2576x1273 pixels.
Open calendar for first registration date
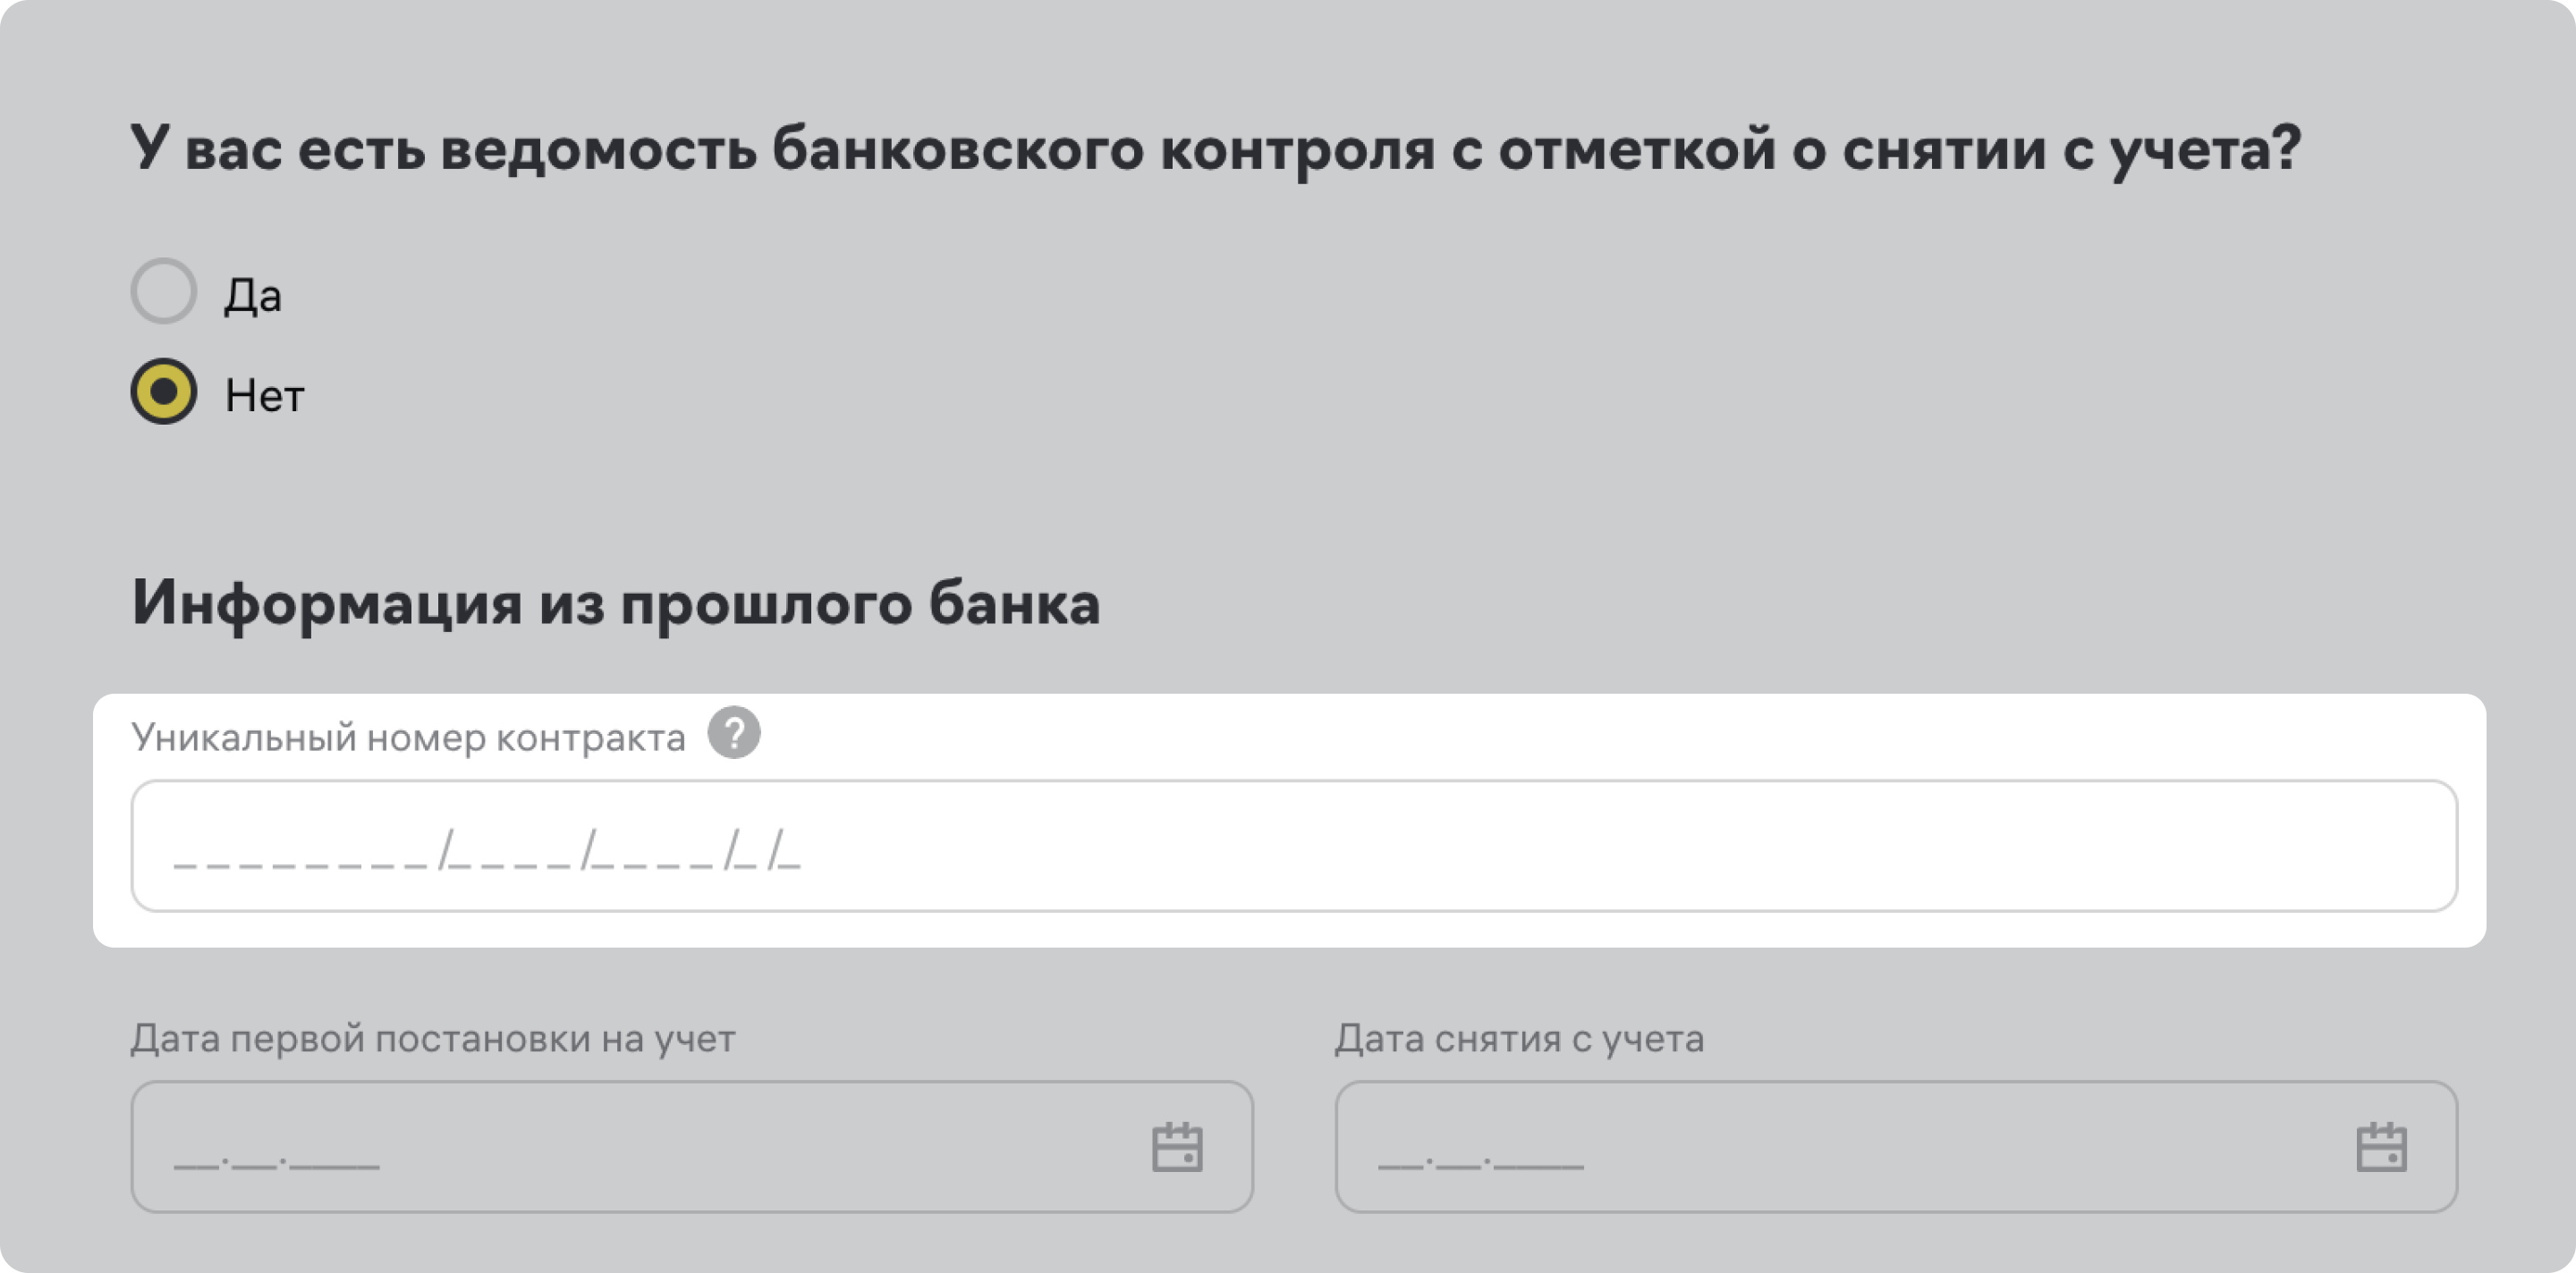click(1177, 1147)
